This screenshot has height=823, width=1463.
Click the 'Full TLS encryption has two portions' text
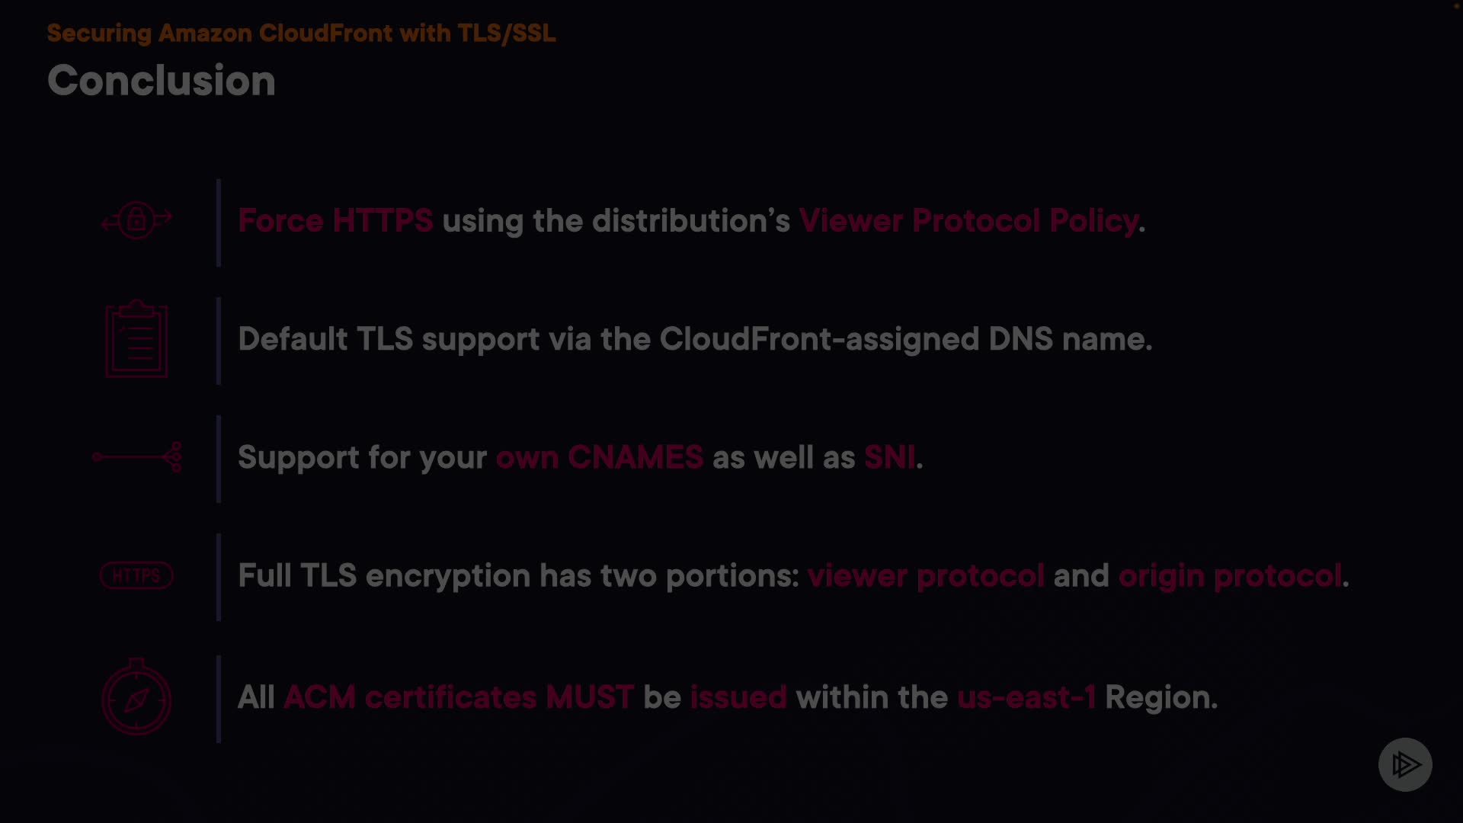[x=518, y=575]
